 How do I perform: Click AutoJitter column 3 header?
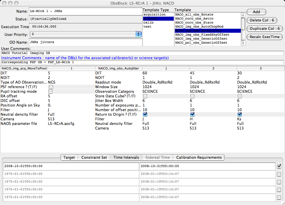260,68
